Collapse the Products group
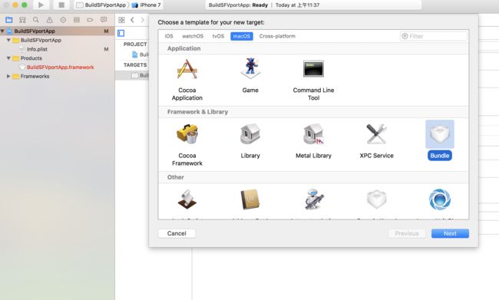Viewport: 499px width, 300px height. (x=8, y=58)
